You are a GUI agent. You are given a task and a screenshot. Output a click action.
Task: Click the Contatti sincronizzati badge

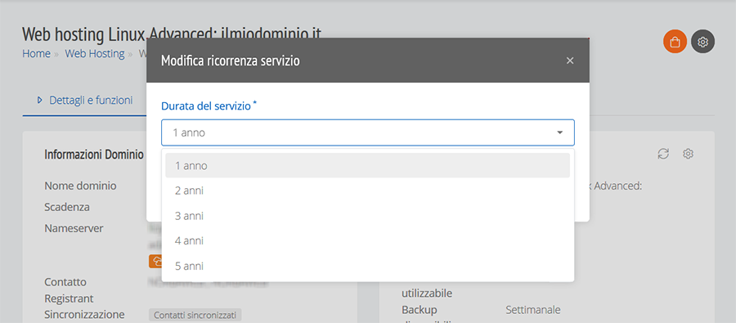coord(195,315)
